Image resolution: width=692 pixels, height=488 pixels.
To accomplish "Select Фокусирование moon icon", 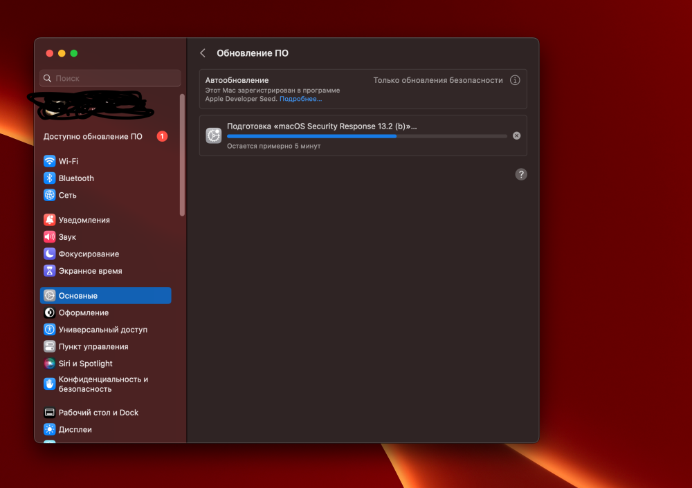I will [49, 254].
